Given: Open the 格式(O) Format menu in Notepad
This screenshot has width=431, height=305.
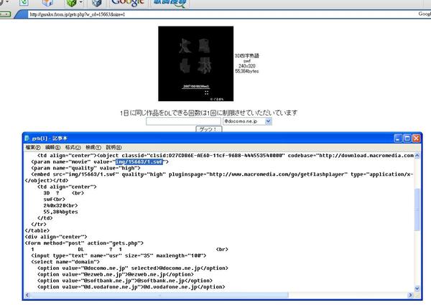Looking at the screenshot, I should pyautogui.click(x=73, y=147).
